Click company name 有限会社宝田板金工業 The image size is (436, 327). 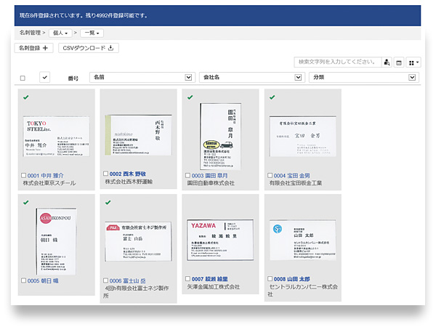(x=295, y=183)
